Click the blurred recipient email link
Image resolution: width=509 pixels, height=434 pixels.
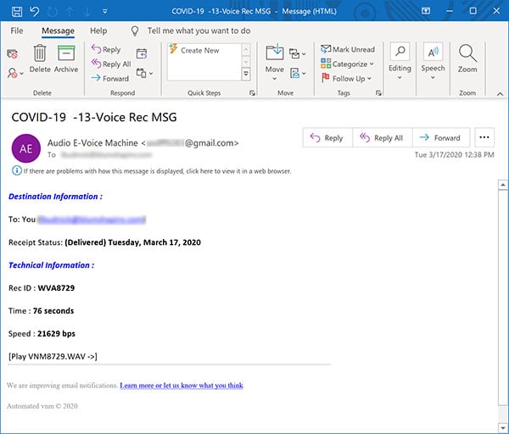coord(92,220)
